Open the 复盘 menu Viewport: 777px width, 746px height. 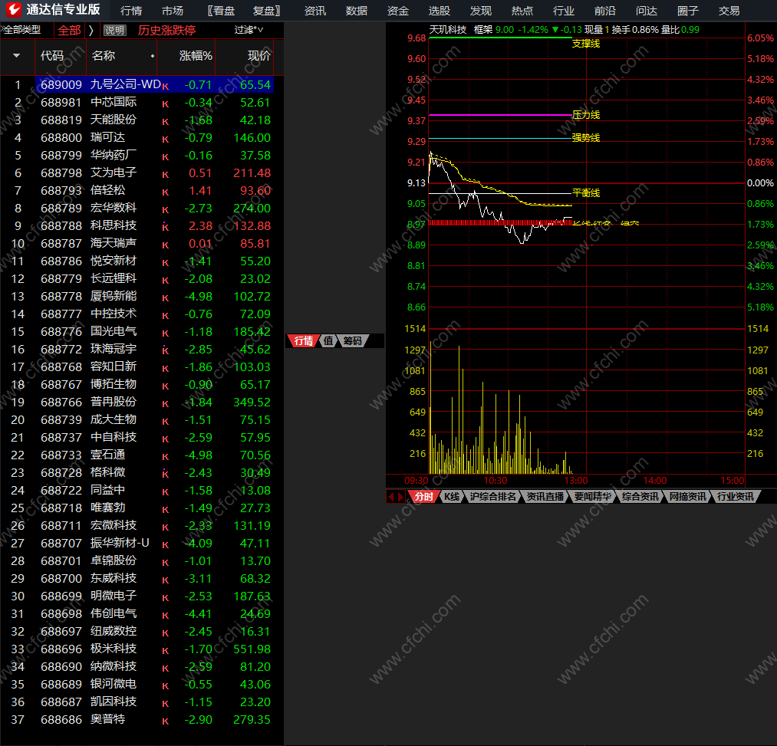point(267,11)
